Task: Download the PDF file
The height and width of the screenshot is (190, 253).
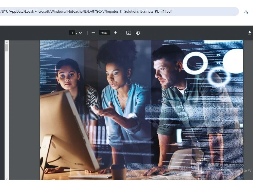Action: pyautogui.click(x=249, y=33)
